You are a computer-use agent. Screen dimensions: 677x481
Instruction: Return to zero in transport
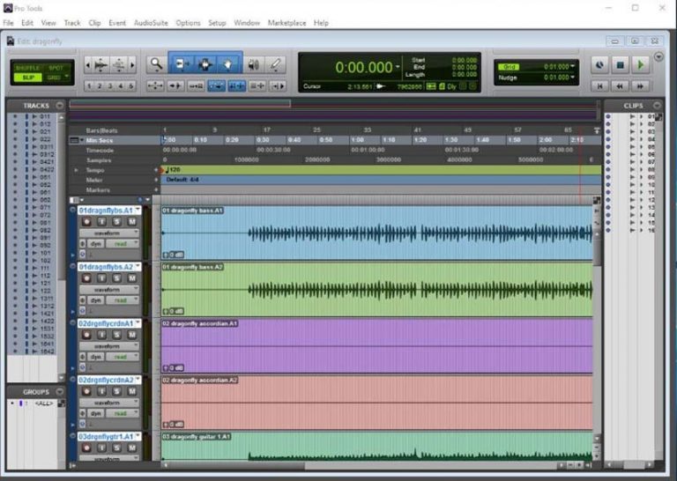tap(599, 86)
